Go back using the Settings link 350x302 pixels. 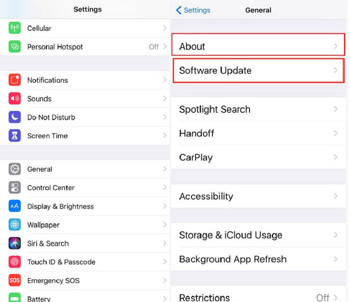pos(193,10)
